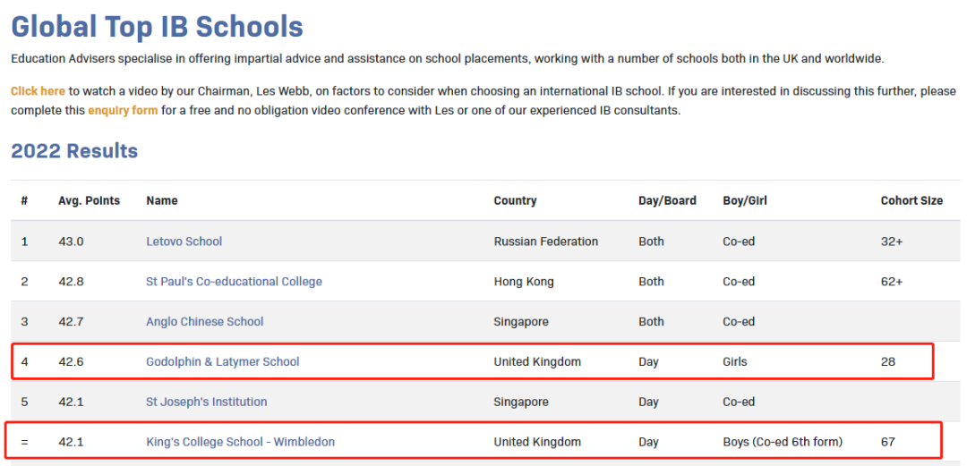Open St Paul's Co-educational College link

234,281
